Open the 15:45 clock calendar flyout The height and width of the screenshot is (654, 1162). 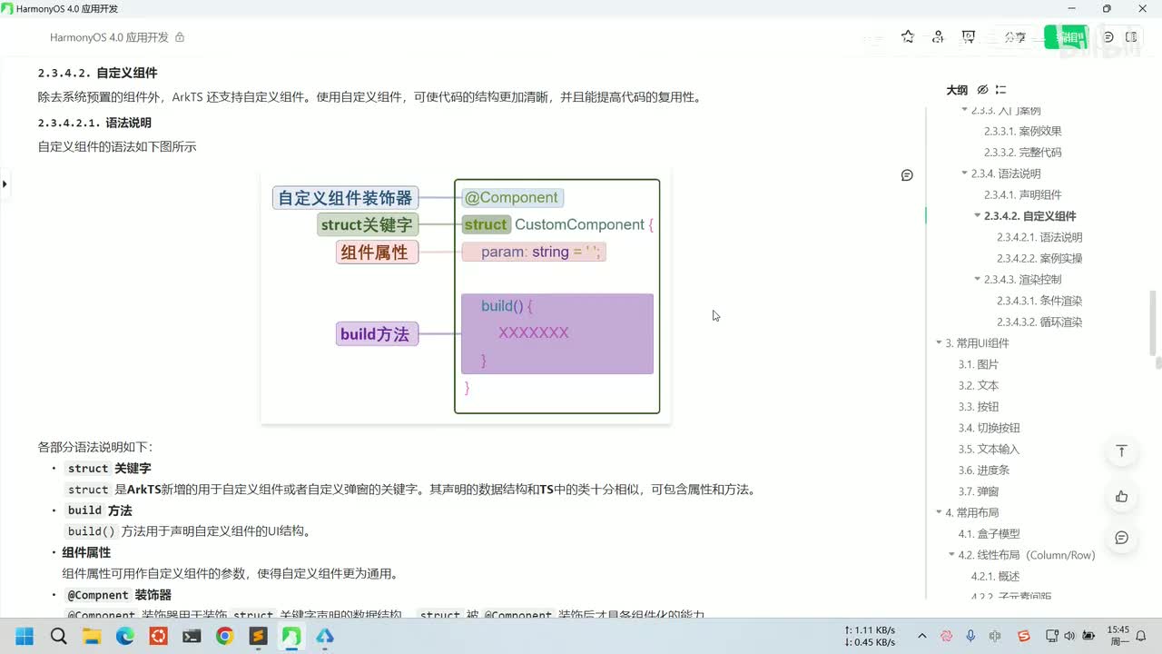pyautogui.click(x=1118, y=636)
